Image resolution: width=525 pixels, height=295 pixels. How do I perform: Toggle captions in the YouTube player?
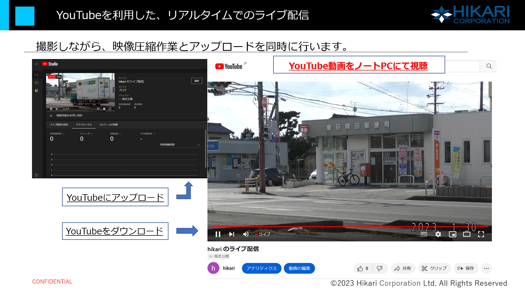point(424,234)
